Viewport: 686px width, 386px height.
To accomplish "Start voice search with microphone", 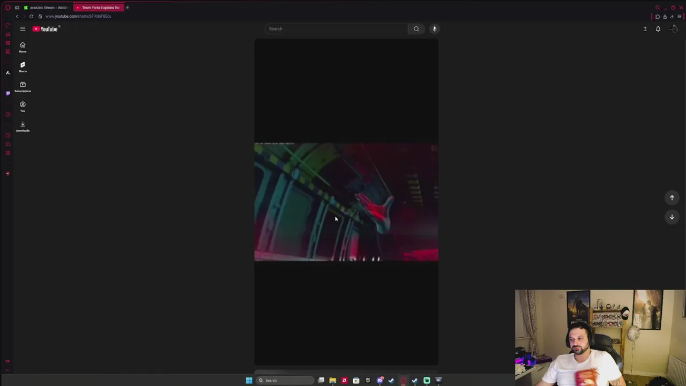I will click(435, 29).
